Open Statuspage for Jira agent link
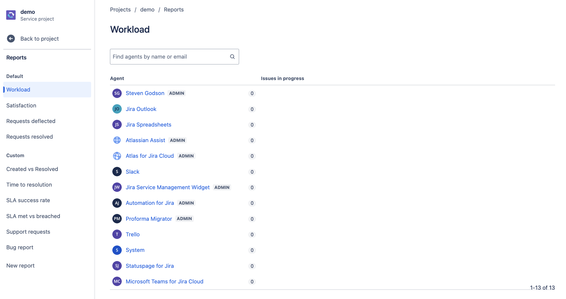Viewport: 566px width, 299px height. pyautogui.click(x=150, y=266)
